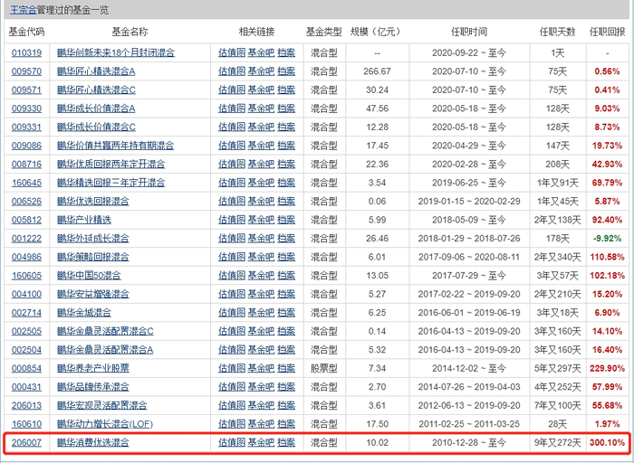The image size is (634, 463).
Task: Open fund code 002504 link
Action: [26, 350]
